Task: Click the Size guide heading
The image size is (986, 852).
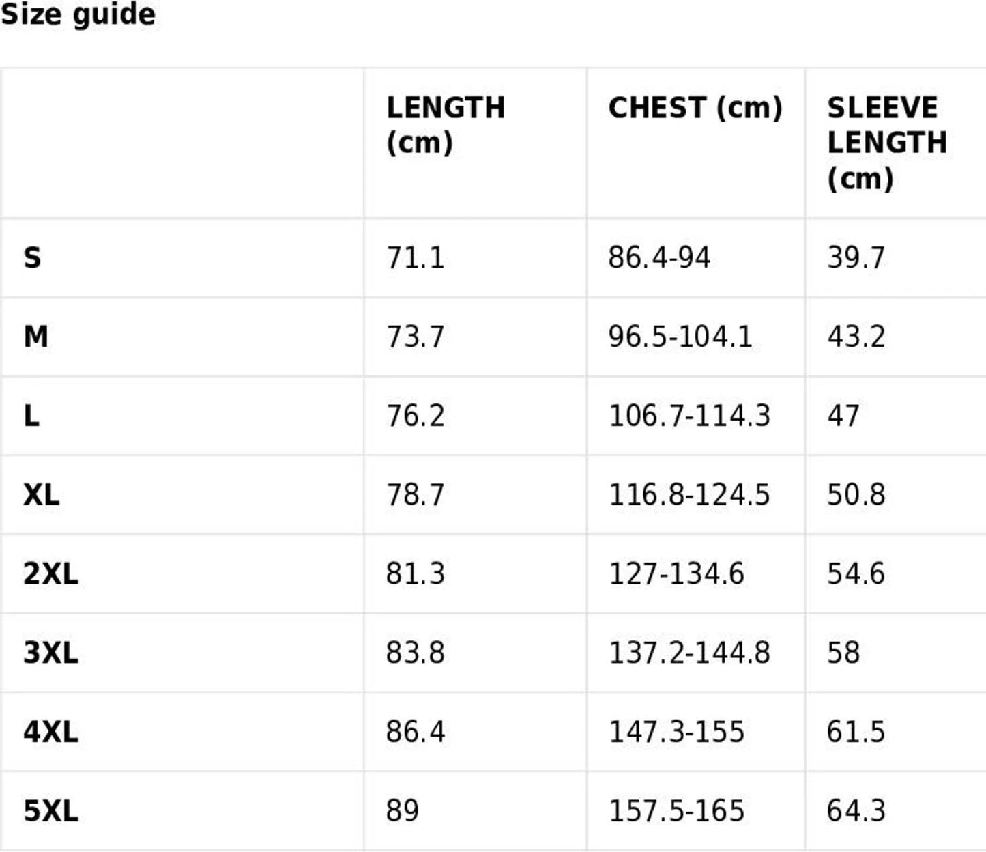Action: tap(78, 14)
